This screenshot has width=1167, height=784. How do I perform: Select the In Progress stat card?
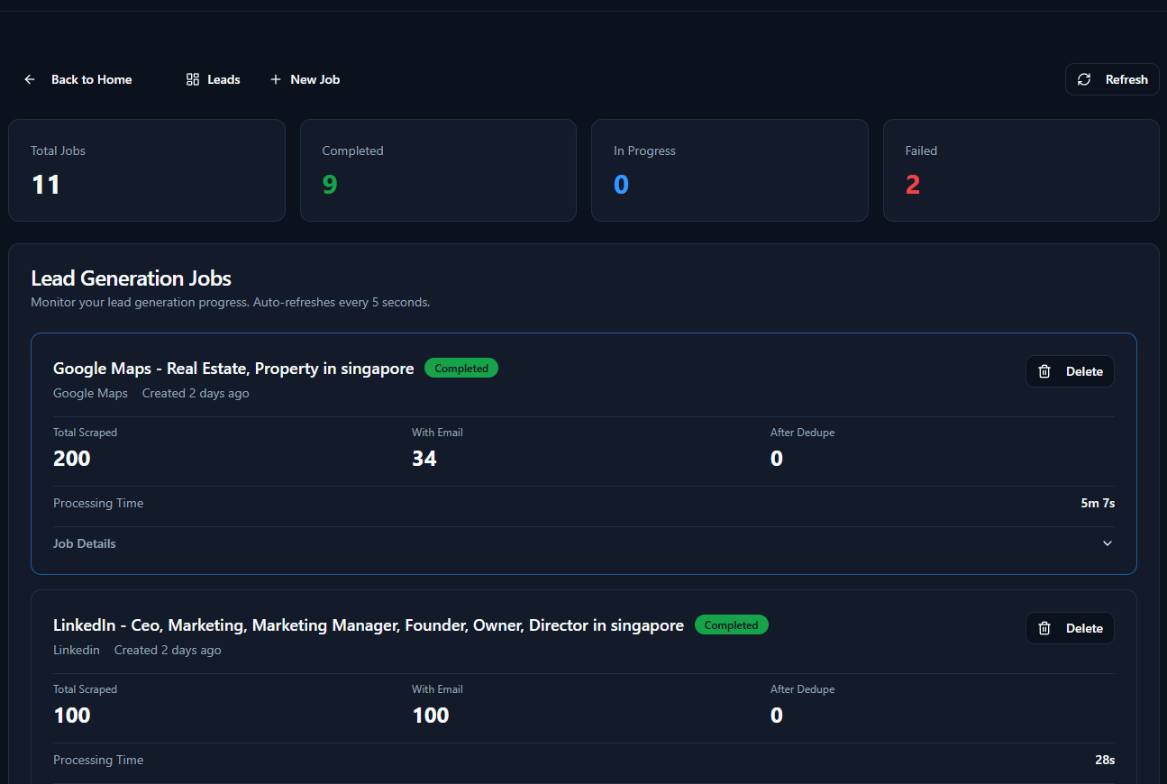[x=729, y=170]
